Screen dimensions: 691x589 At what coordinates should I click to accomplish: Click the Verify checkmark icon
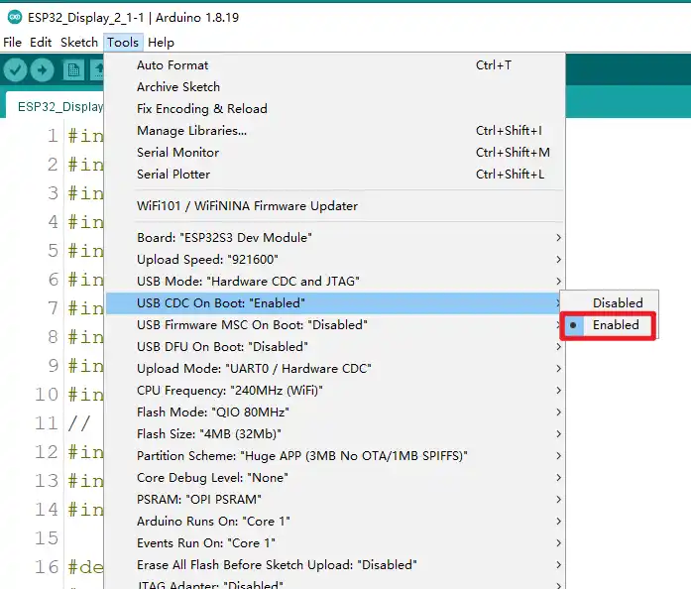15,69
